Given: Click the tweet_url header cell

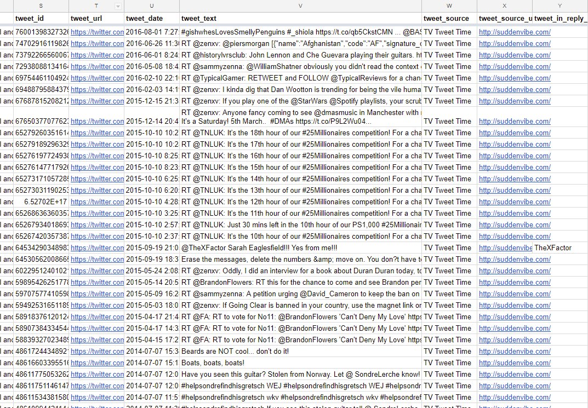Looking at the screenshot, I should click(x=96, y=19).
